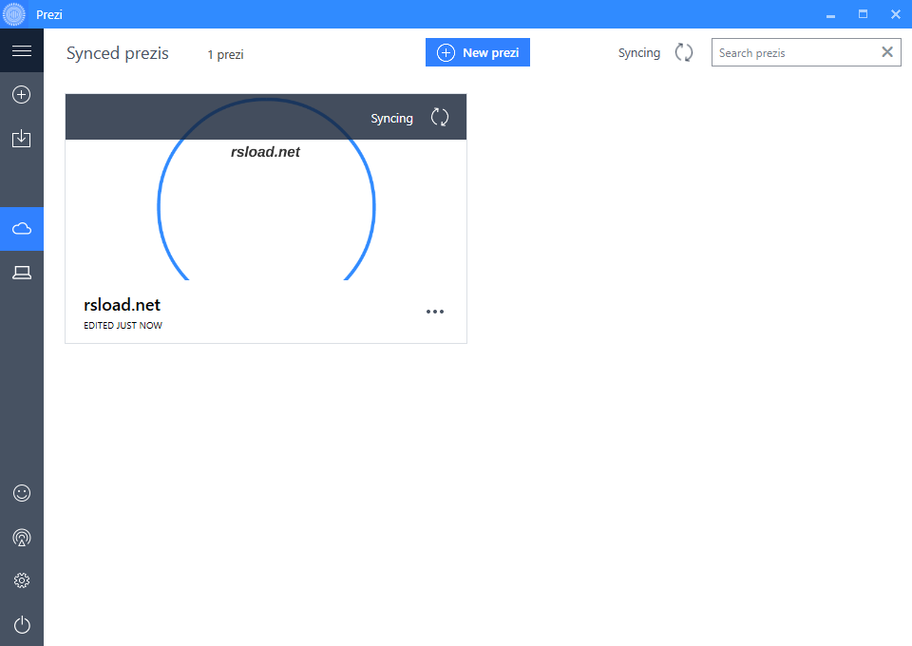
Task: Click the Prezi logo in the title bar
Action: click(12, 14)
